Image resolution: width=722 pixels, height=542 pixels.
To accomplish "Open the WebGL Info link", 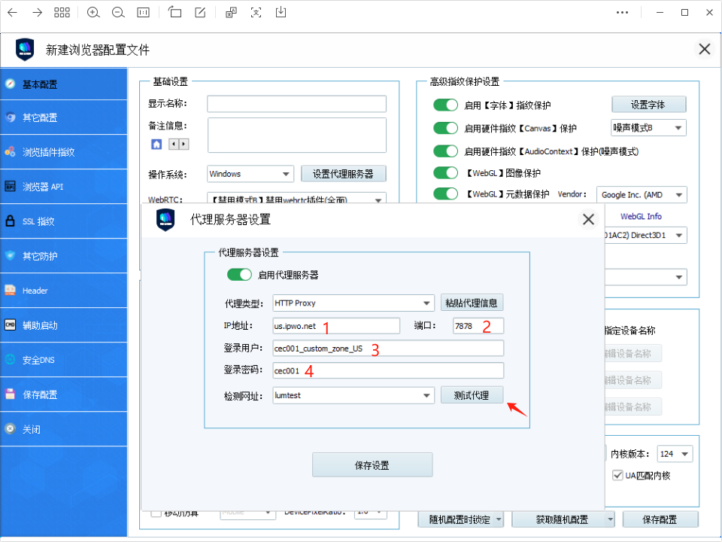I will coord(641,216).
